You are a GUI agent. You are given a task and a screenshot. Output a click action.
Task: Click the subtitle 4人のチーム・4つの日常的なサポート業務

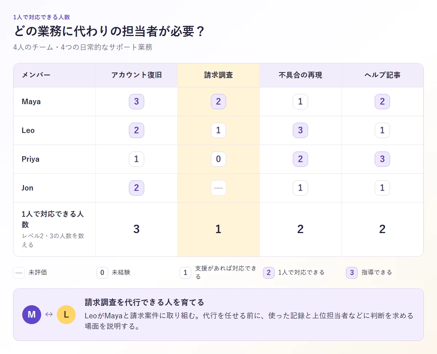(83, 47)
